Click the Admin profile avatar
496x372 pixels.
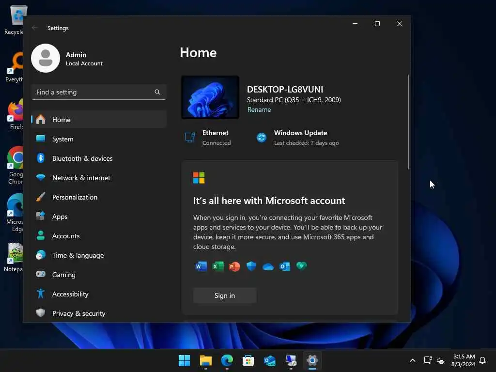(46, 58)
